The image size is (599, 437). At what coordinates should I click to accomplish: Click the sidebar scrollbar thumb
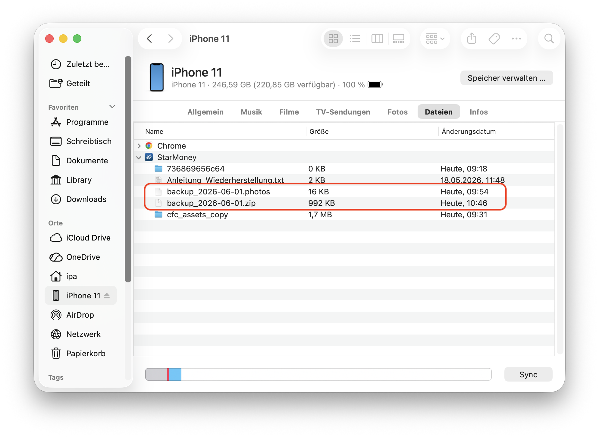point(128,169)
